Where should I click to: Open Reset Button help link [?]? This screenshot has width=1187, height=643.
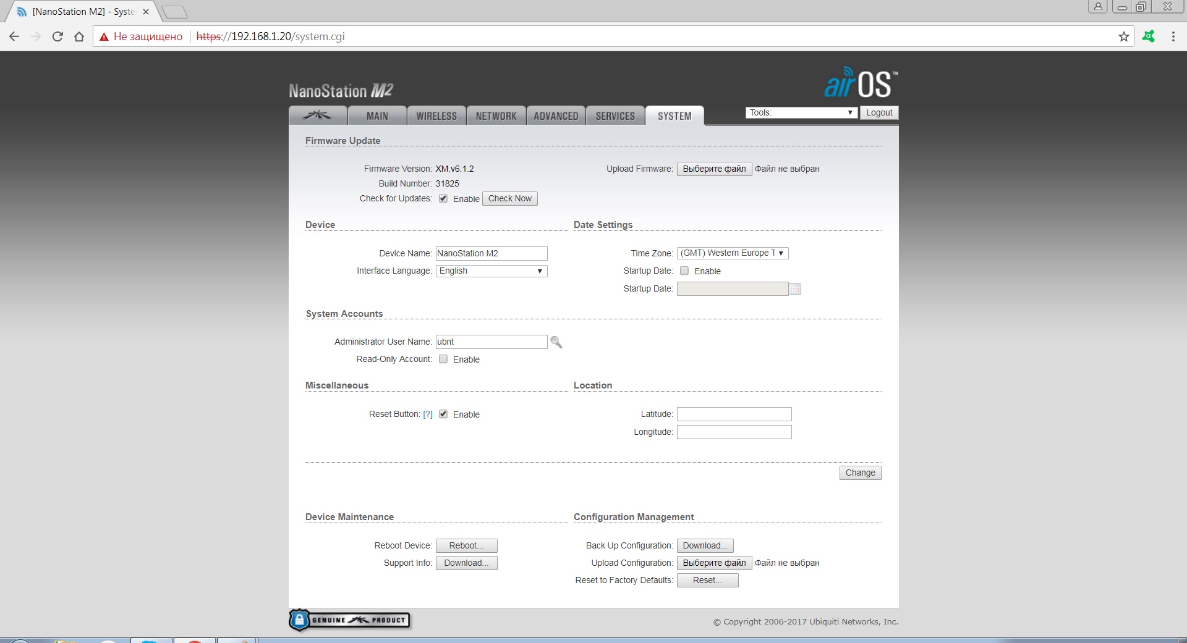428,414
